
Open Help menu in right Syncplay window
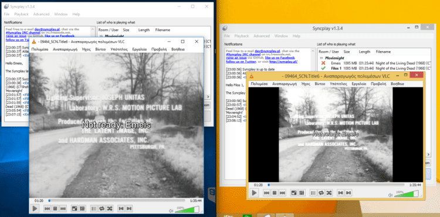[296, 36]
